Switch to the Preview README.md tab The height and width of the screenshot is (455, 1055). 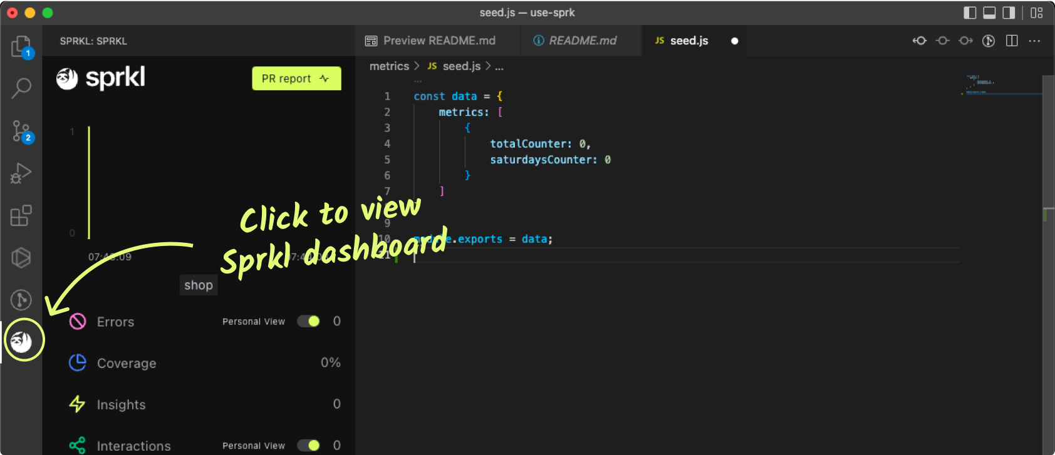coord(439,41)
